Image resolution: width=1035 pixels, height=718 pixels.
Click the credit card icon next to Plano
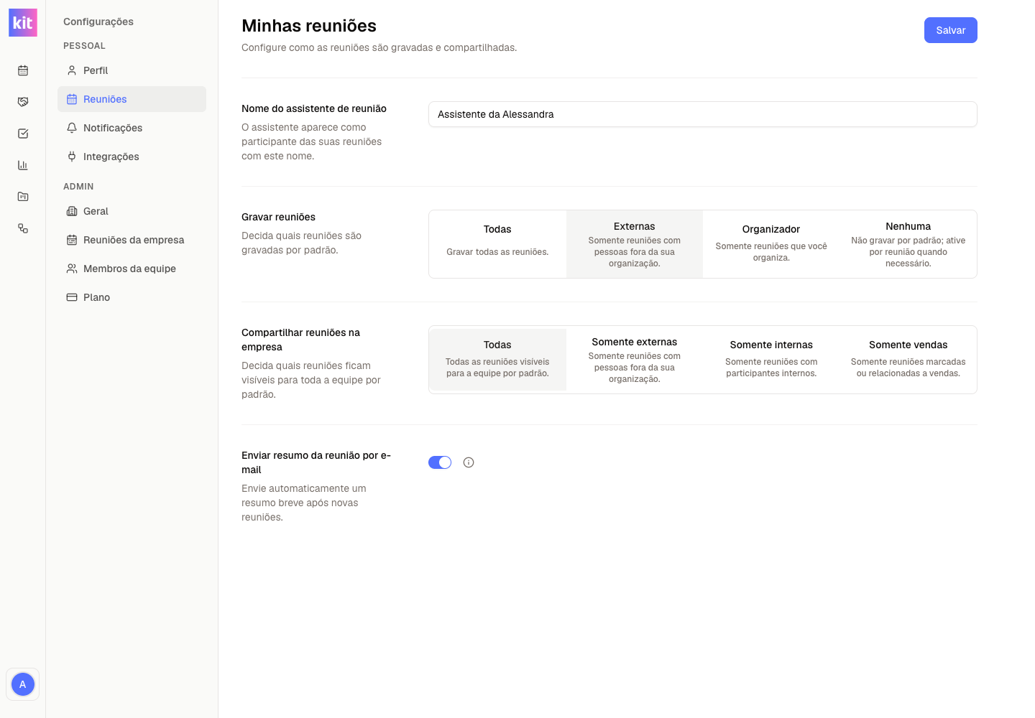tap(72, 297)
